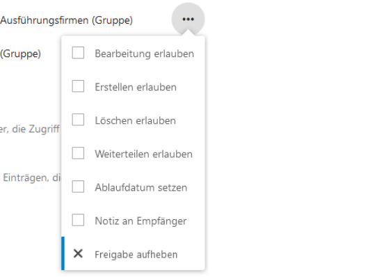This screenshot has height=277, width=368.
Task: Choose the Notiz an Empfänger label text
Action: (141, 221)
